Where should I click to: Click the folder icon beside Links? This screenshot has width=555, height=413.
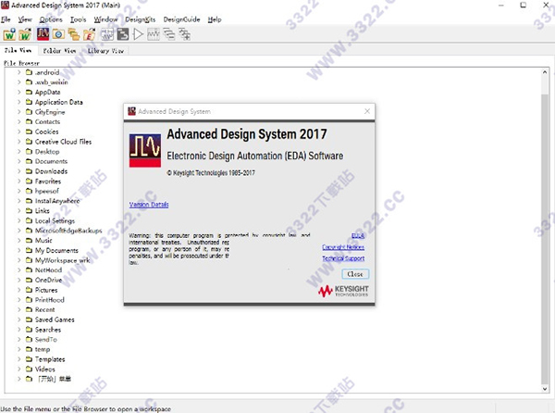(x=29, y=210)
